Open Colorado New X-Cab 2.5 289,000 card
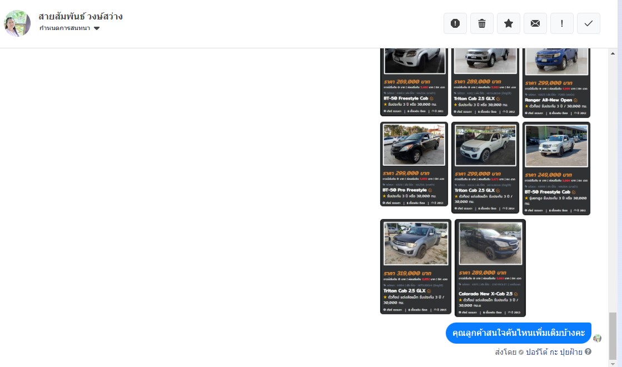Viewport: 622px width, 367px height. (x=490, y=268)
